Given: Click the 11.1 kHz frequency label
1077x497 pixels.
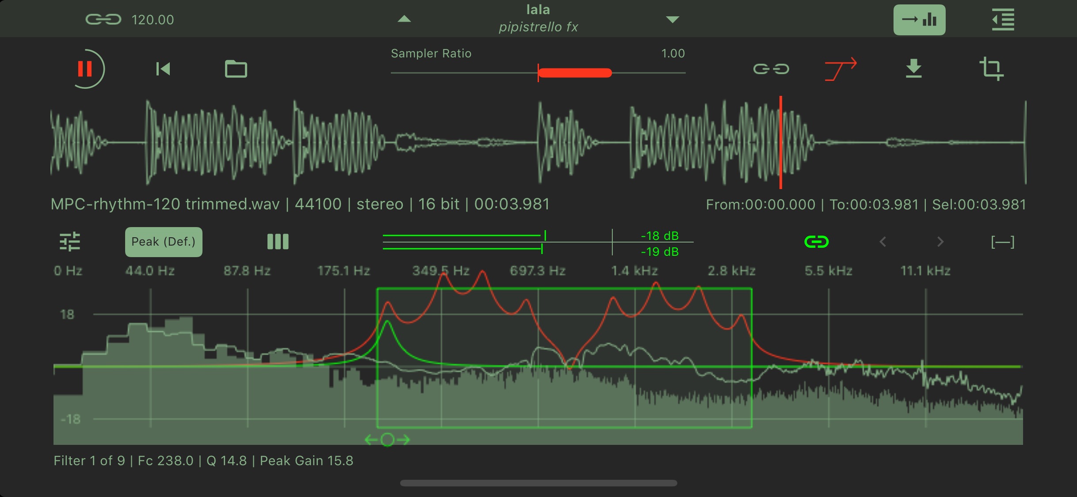Looking at the screenshot, I should point(925,270).
